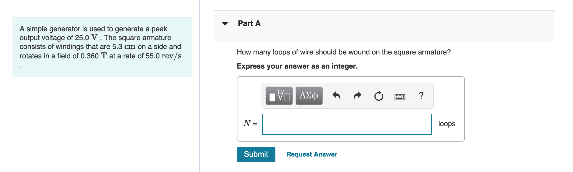Click the 'N =' variable label
This screenshot has height=172, width=573.
coord(250,123)
